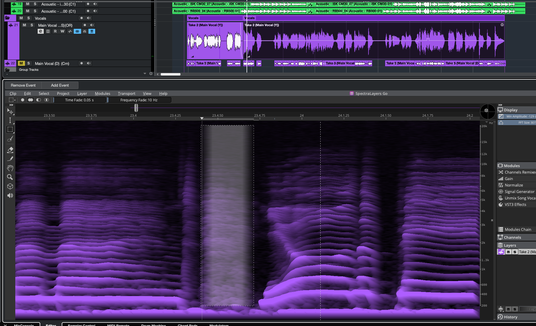536x326 pixels.
Task: Expand the Group Tracks folder
Action: [x=7, y=70]
